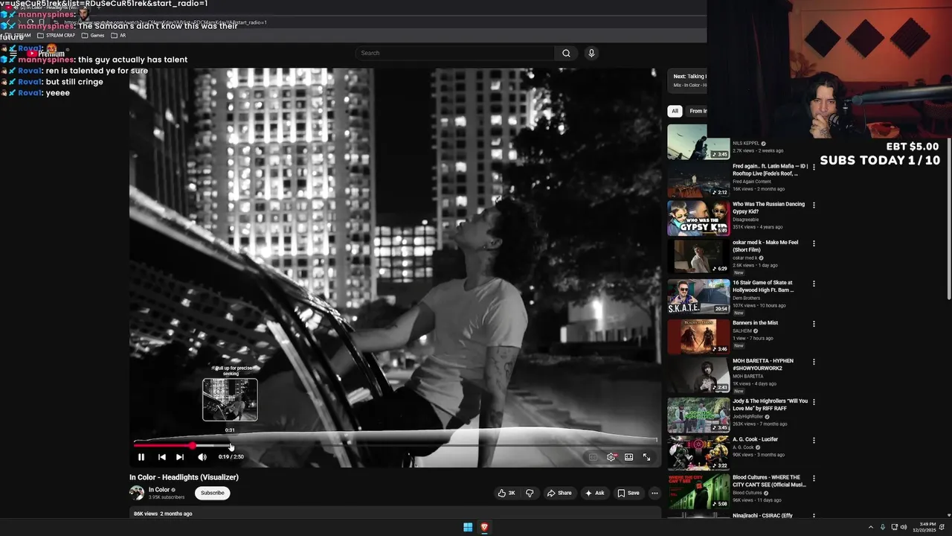Open MOH BARETTA HYPHEN video title

[x=763, y=365]
